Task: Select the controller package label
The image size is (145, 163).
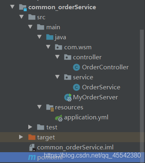Action: pos(87,57)
